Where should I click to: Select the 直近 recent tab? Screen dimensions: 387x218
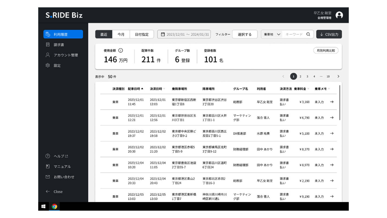point(104,34)
